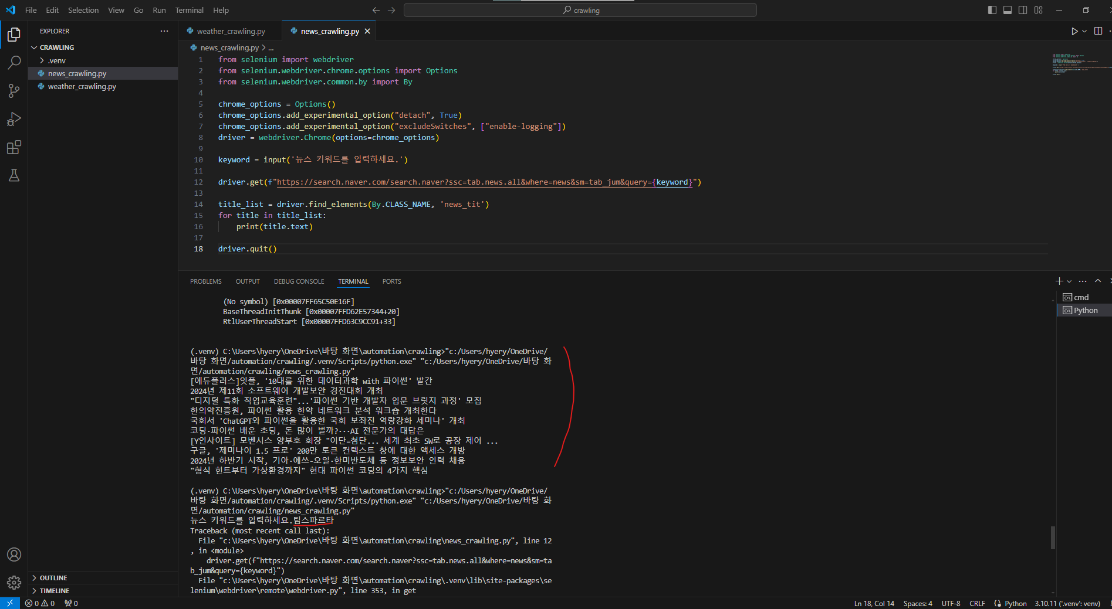Open the Edit menu
Screen dimensions: 1112x609
point(52,10)
